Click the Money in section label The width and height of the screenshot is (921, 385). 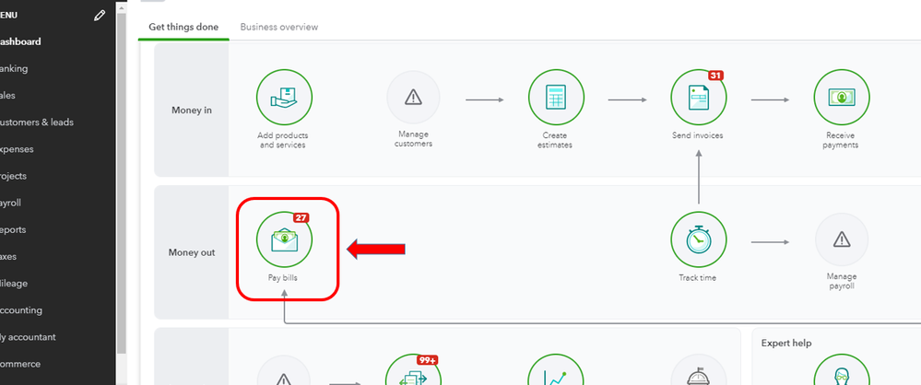[x=192, y=110]
